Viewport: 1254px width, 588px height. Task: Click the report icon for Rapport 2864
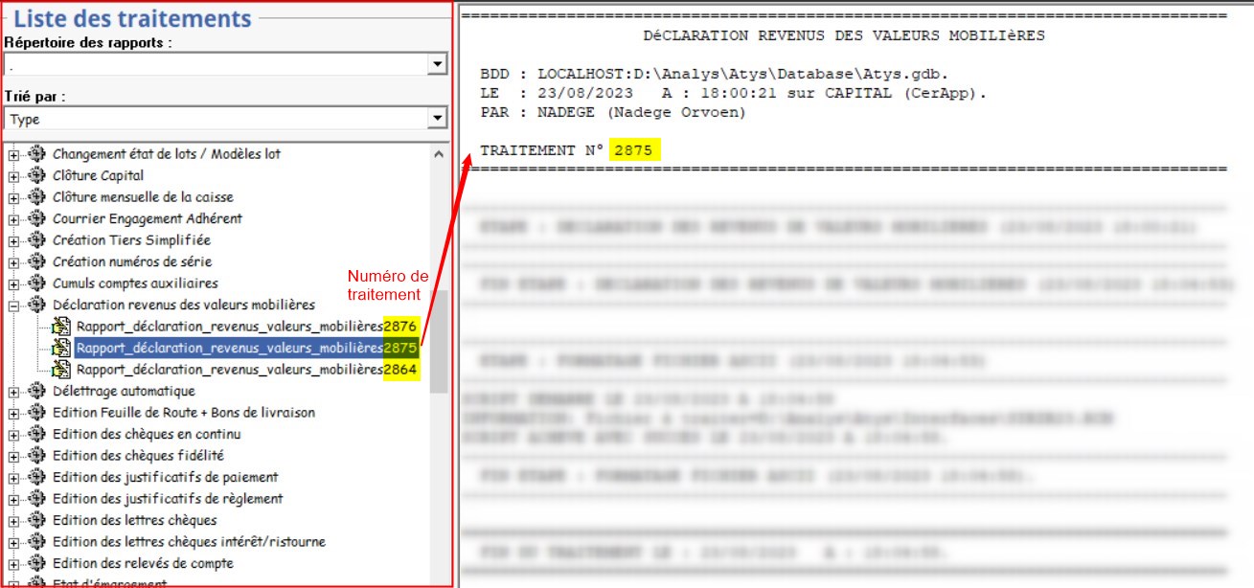tap(61, 370)
